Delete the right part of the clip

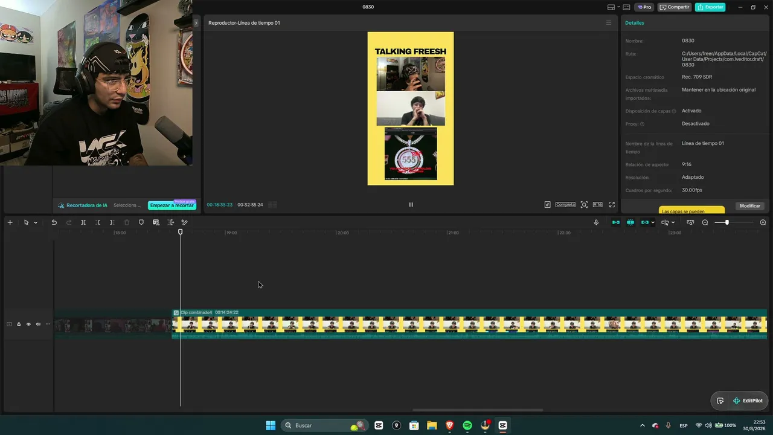tap(112, 222)
